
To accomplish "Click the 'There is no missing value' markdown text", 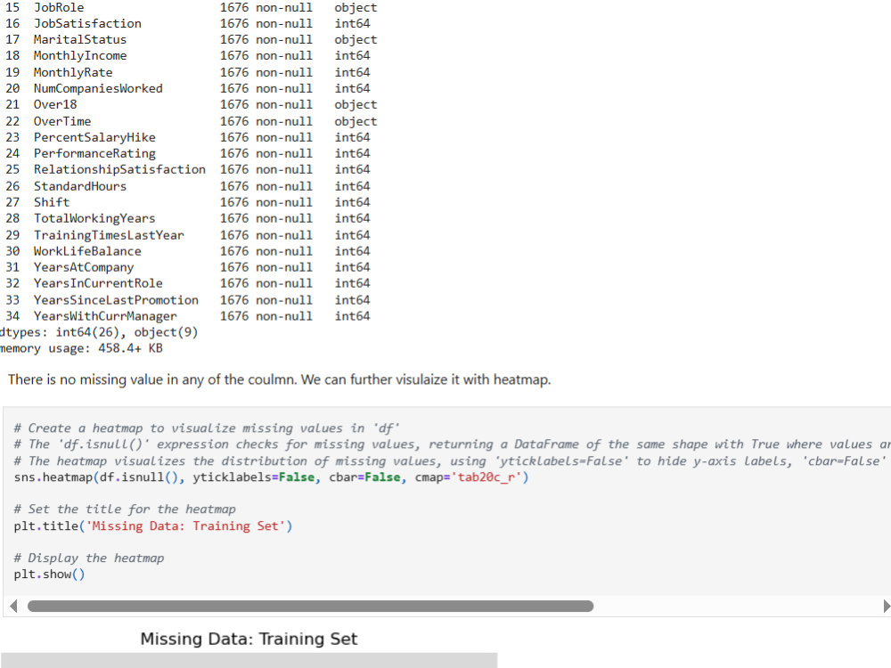I will 279,379.
